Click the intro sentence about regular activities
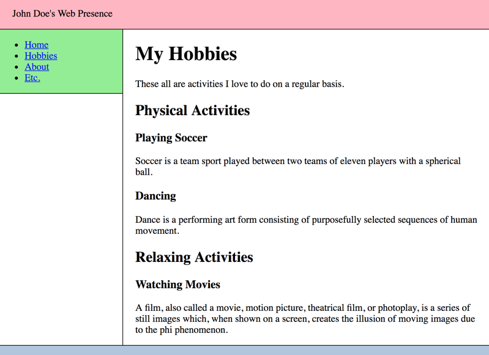489x355 pixels. click(239, 84)
